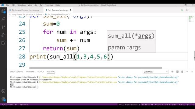Switch to the Debug Console panel tab
This screenshot has width=195, height=109.
click(x=16, y=72)
